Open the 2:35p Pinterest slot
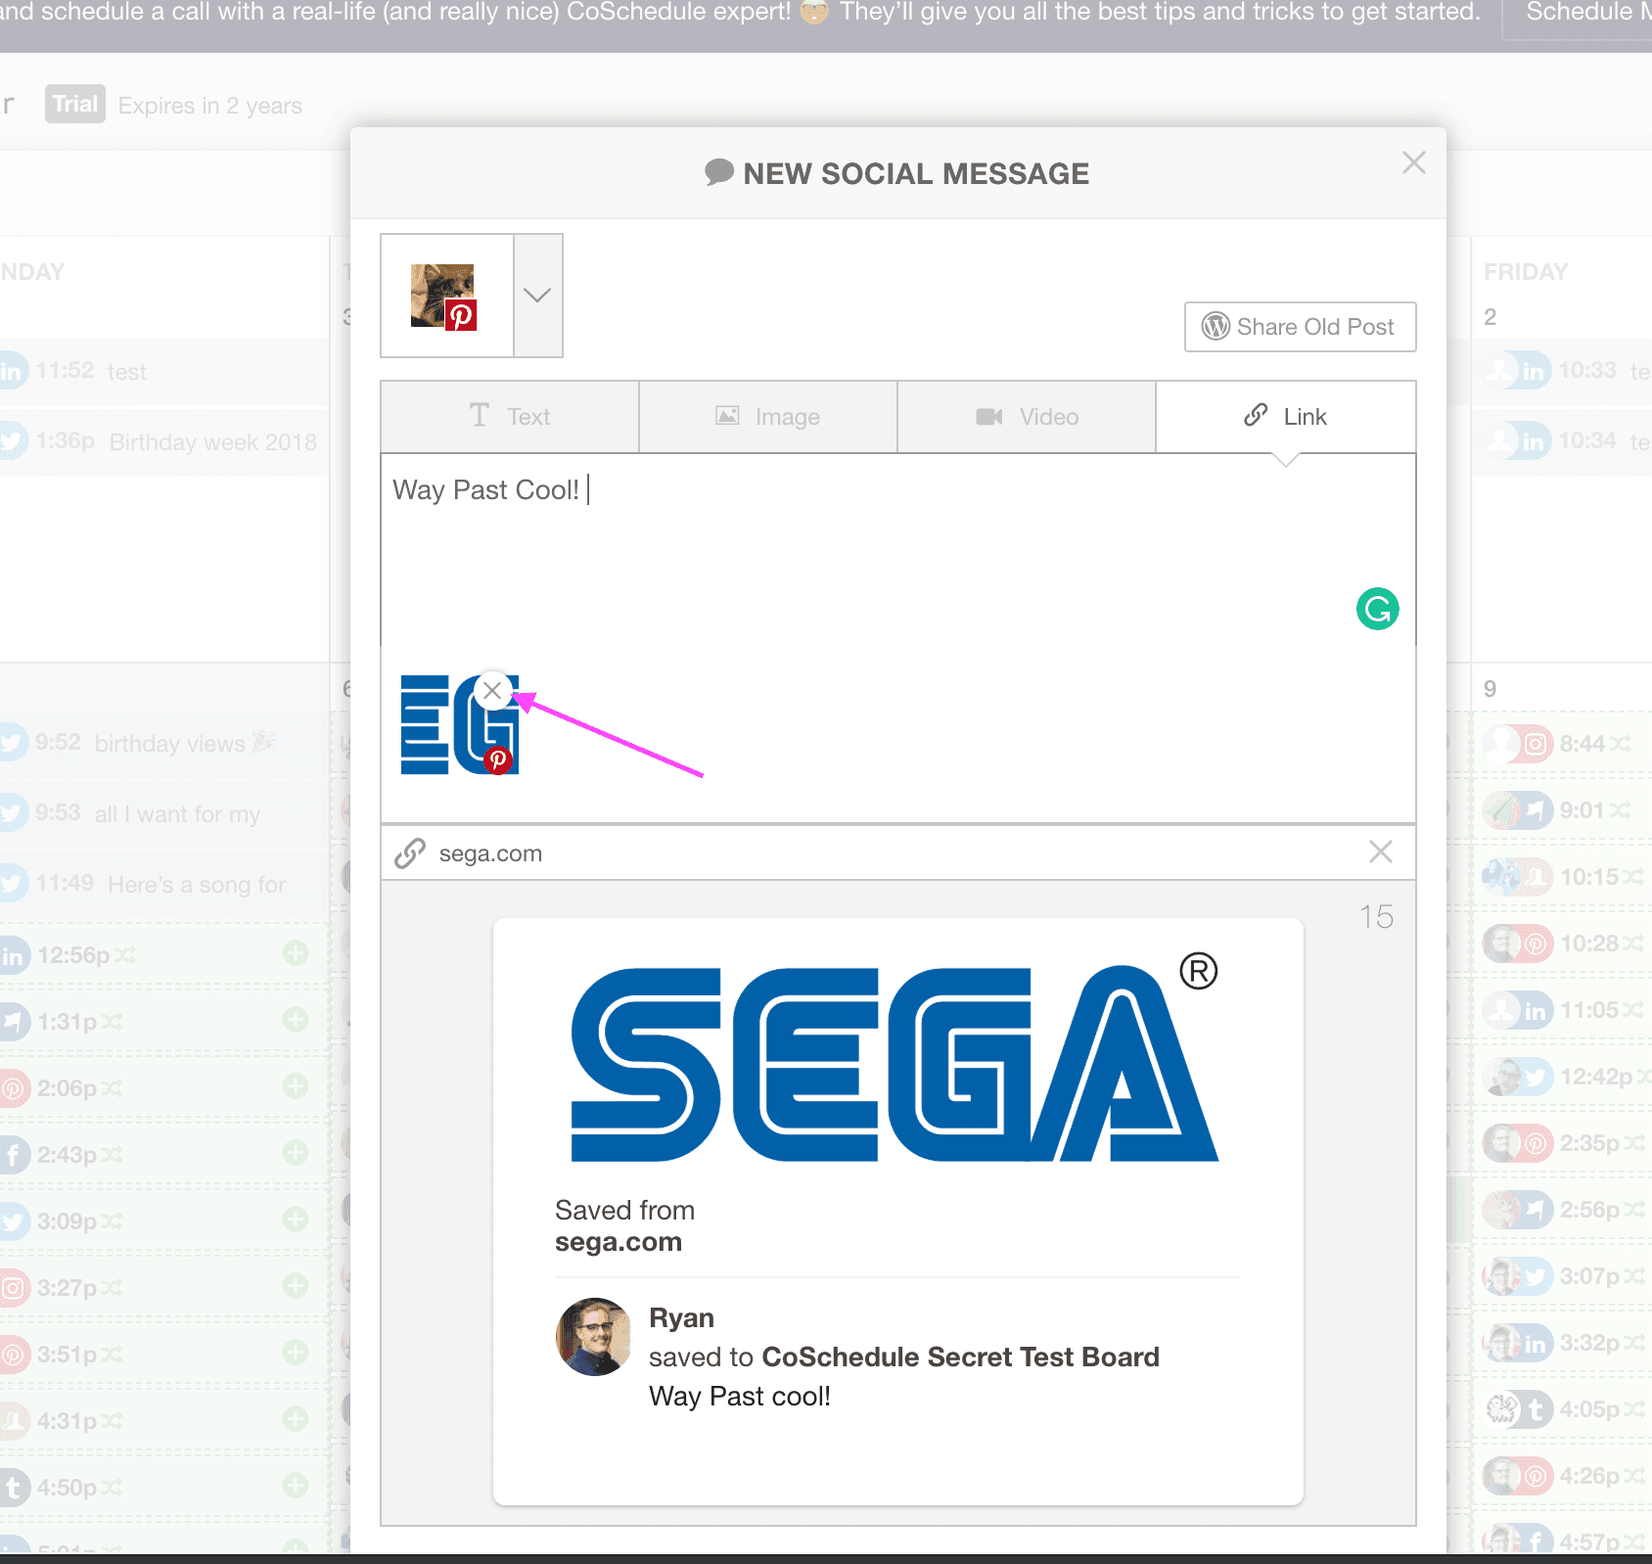 (x=1562, y=1143)
